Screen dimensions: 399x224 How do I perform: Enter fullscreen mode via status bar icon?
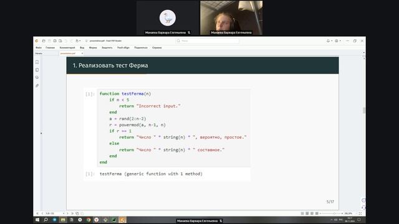(x=360, y=213)
